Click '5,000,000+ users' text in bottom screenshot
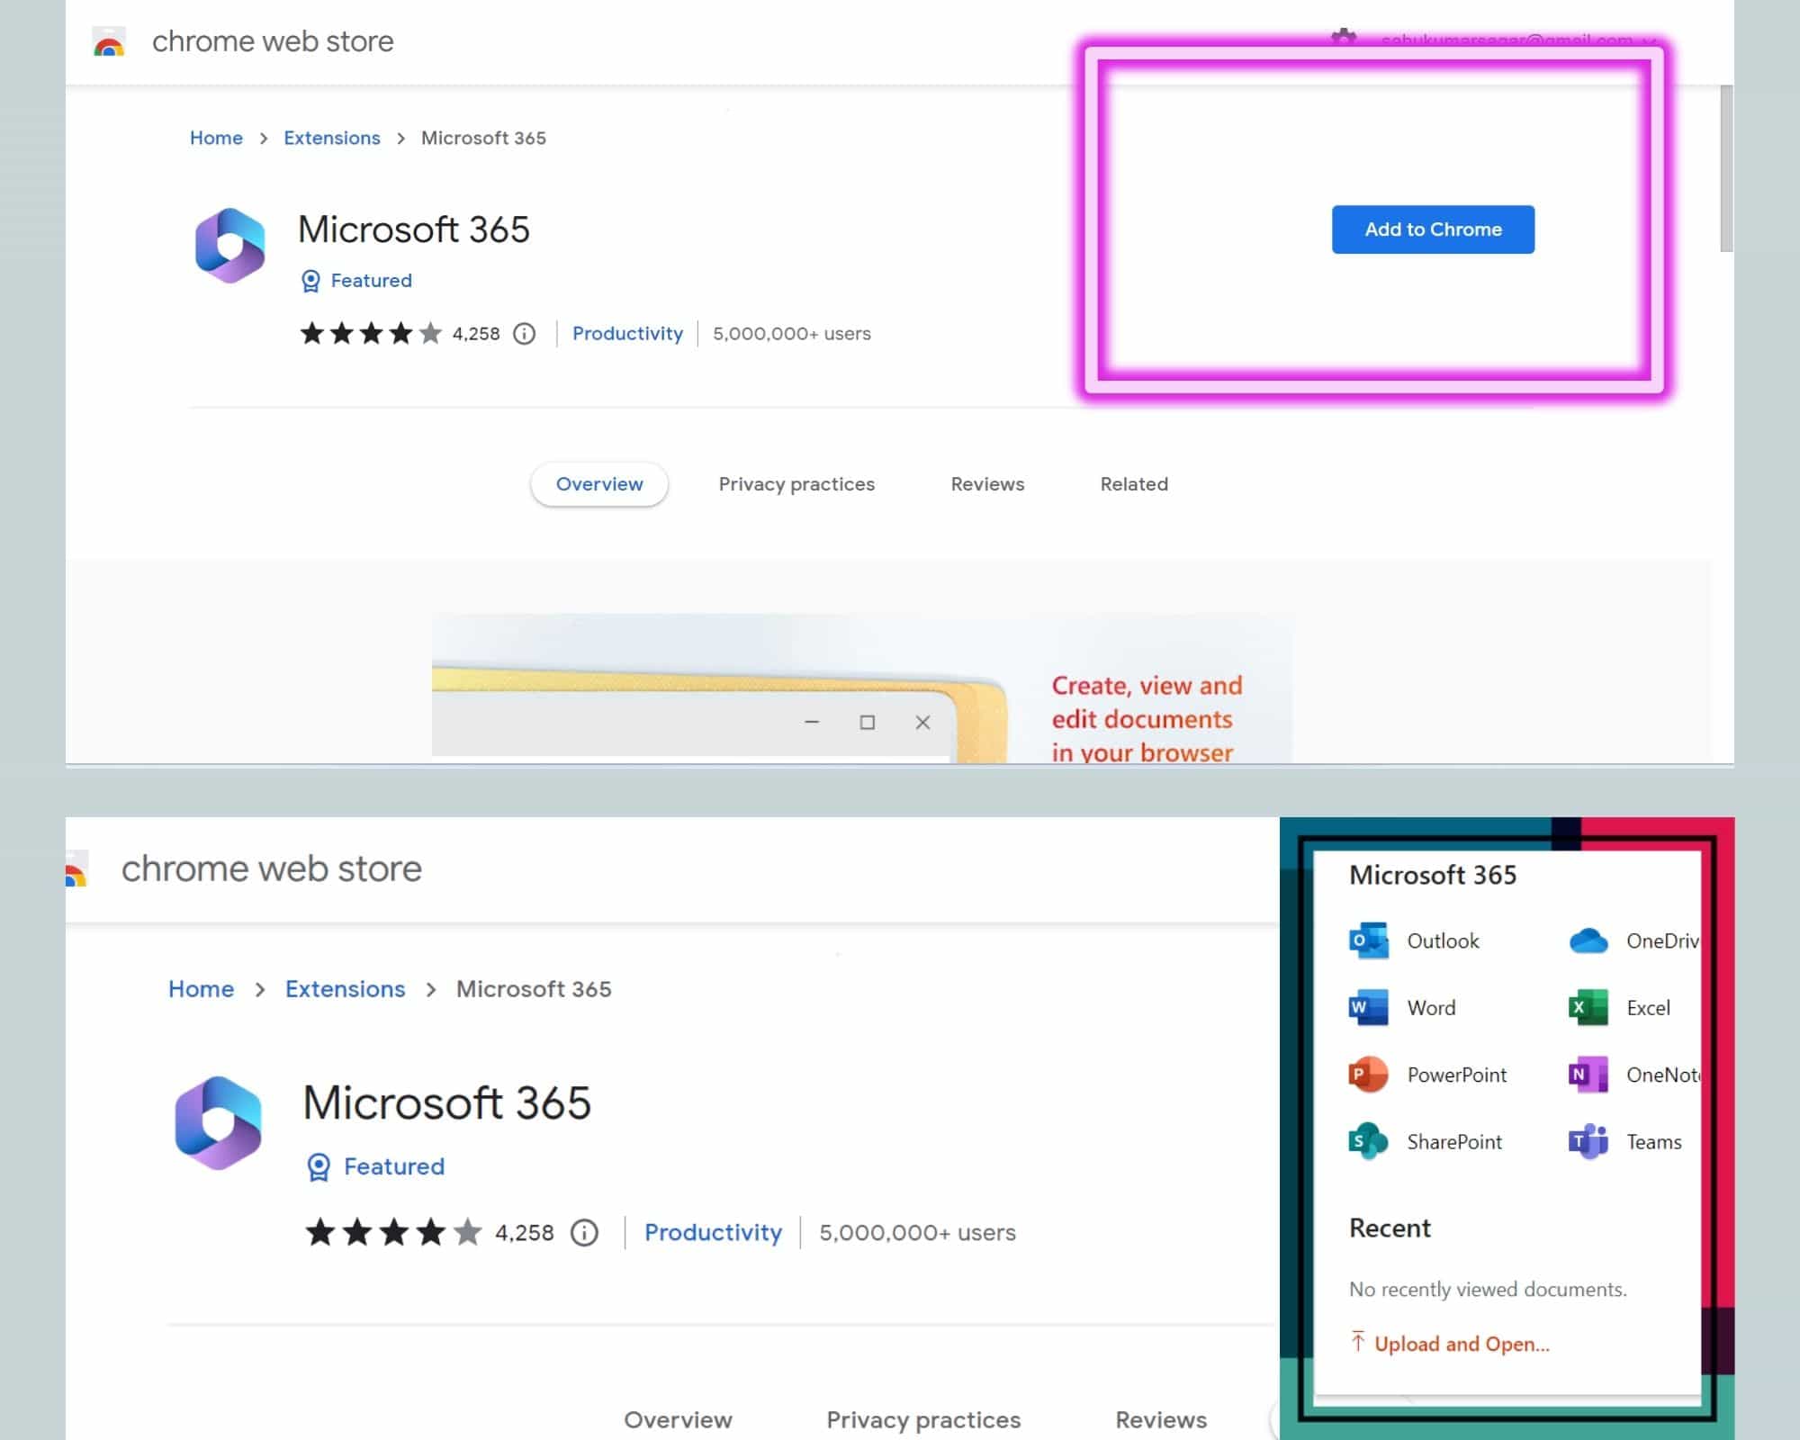The image size is (1800, 1440). [917, 1232]
